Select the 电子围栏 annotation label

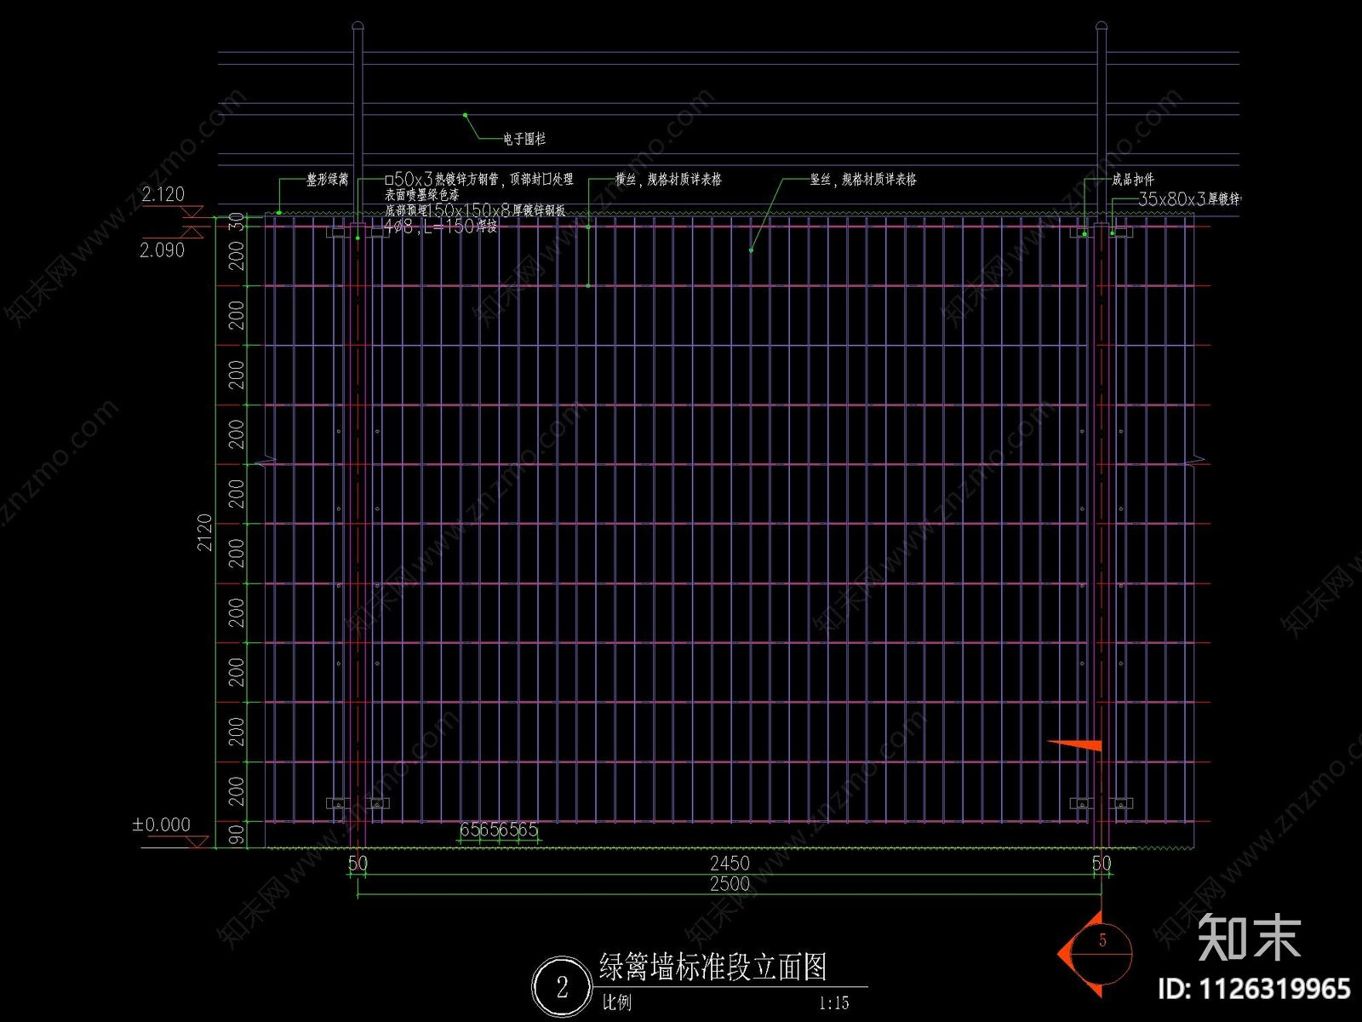pyautogui.click(x=524, y=139)
